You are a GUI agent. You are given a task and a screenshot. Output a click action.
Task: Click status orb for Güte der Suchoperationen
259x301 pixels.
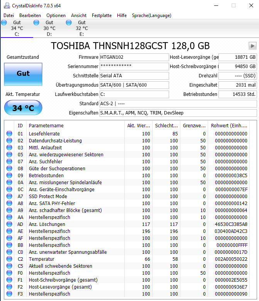coord(9,168)
